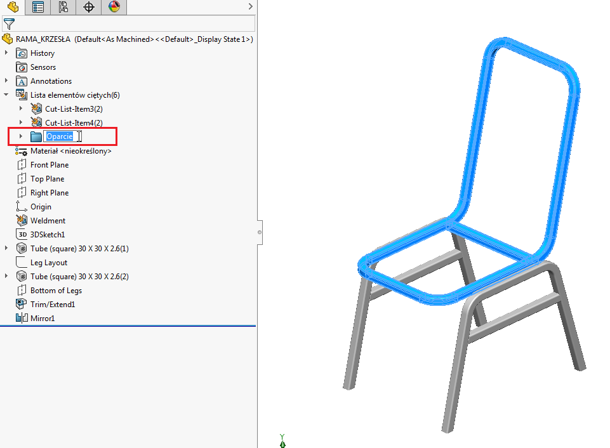The height and width of the screenshot is (448, 610).
Task: Select the Origin label
Action: [41, 207]
